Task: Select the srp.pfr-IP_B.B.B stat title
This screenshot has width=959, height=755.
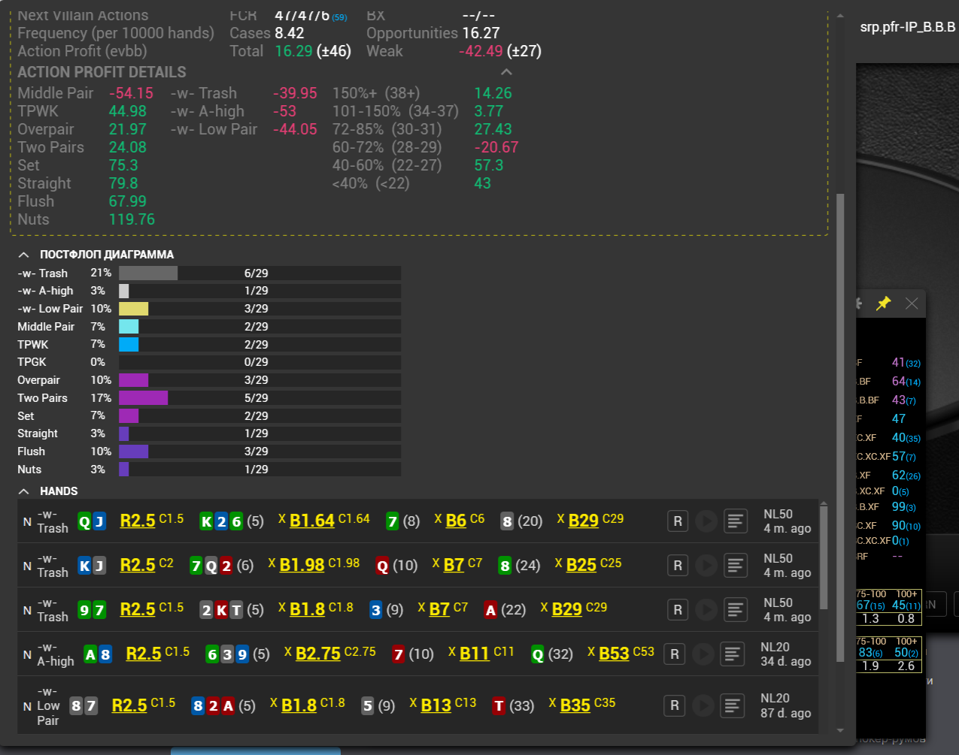Action: click(907, 27)
